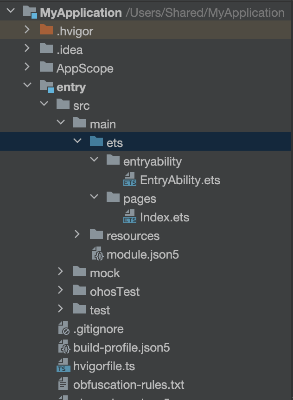The width and height of the screenshot is (293, 400).
Task: Expand the ohosTest folder
Action: [61, 290]
